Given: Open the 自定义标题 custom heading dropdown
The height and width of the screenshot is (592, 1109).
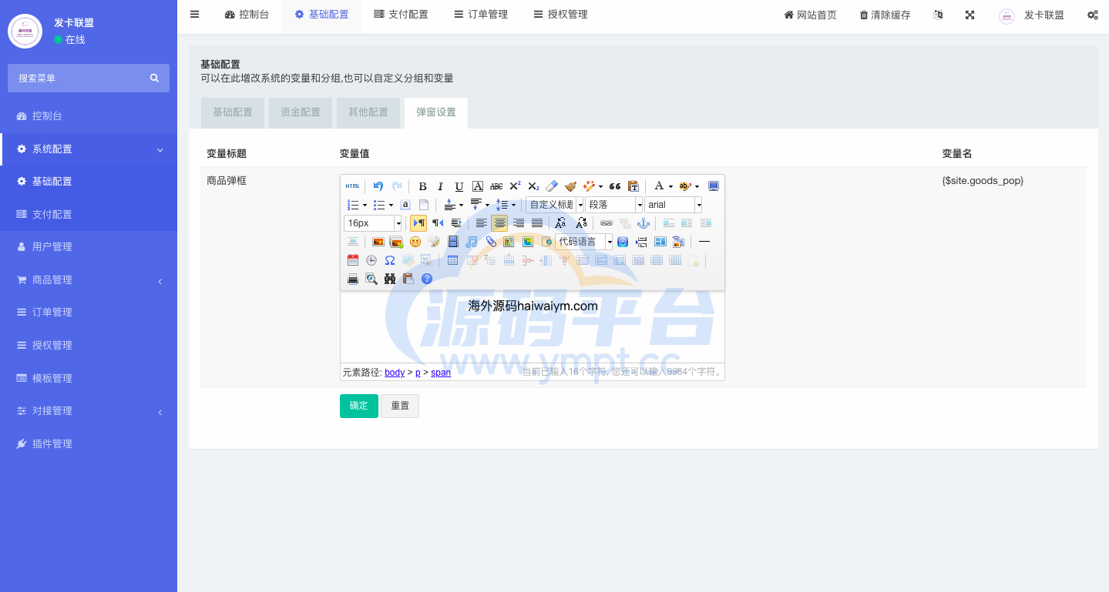Looking at the screenshot, I should 555,205.
